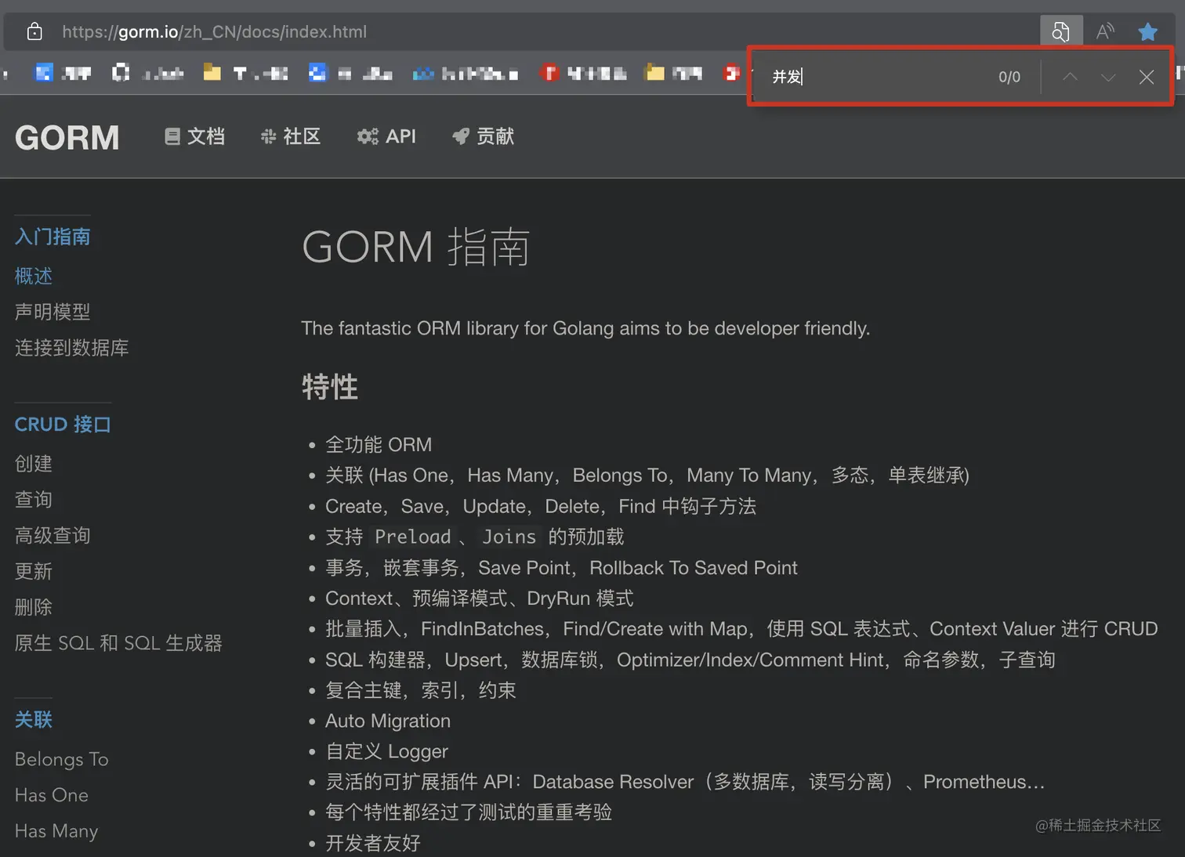The height and width of the screenshot is (857, 1185).
Task: Close the find-on-page bar
Action: (1147, 77)
